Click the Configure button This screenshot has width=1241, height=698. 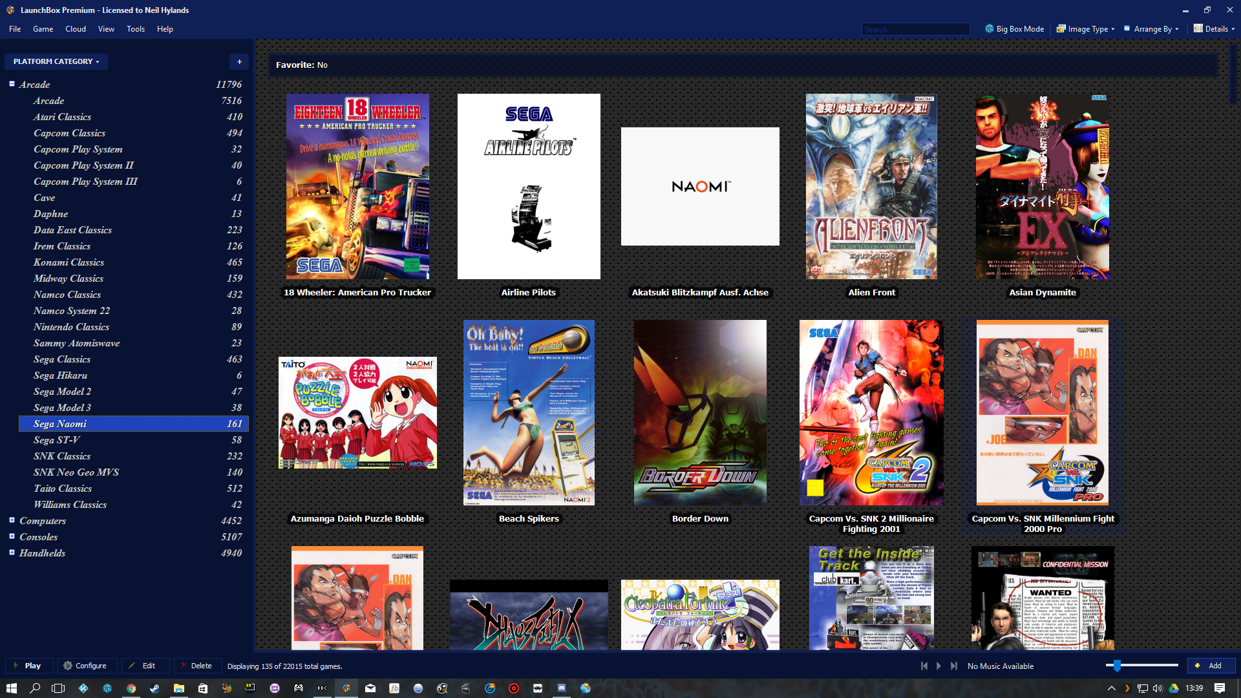87,666
